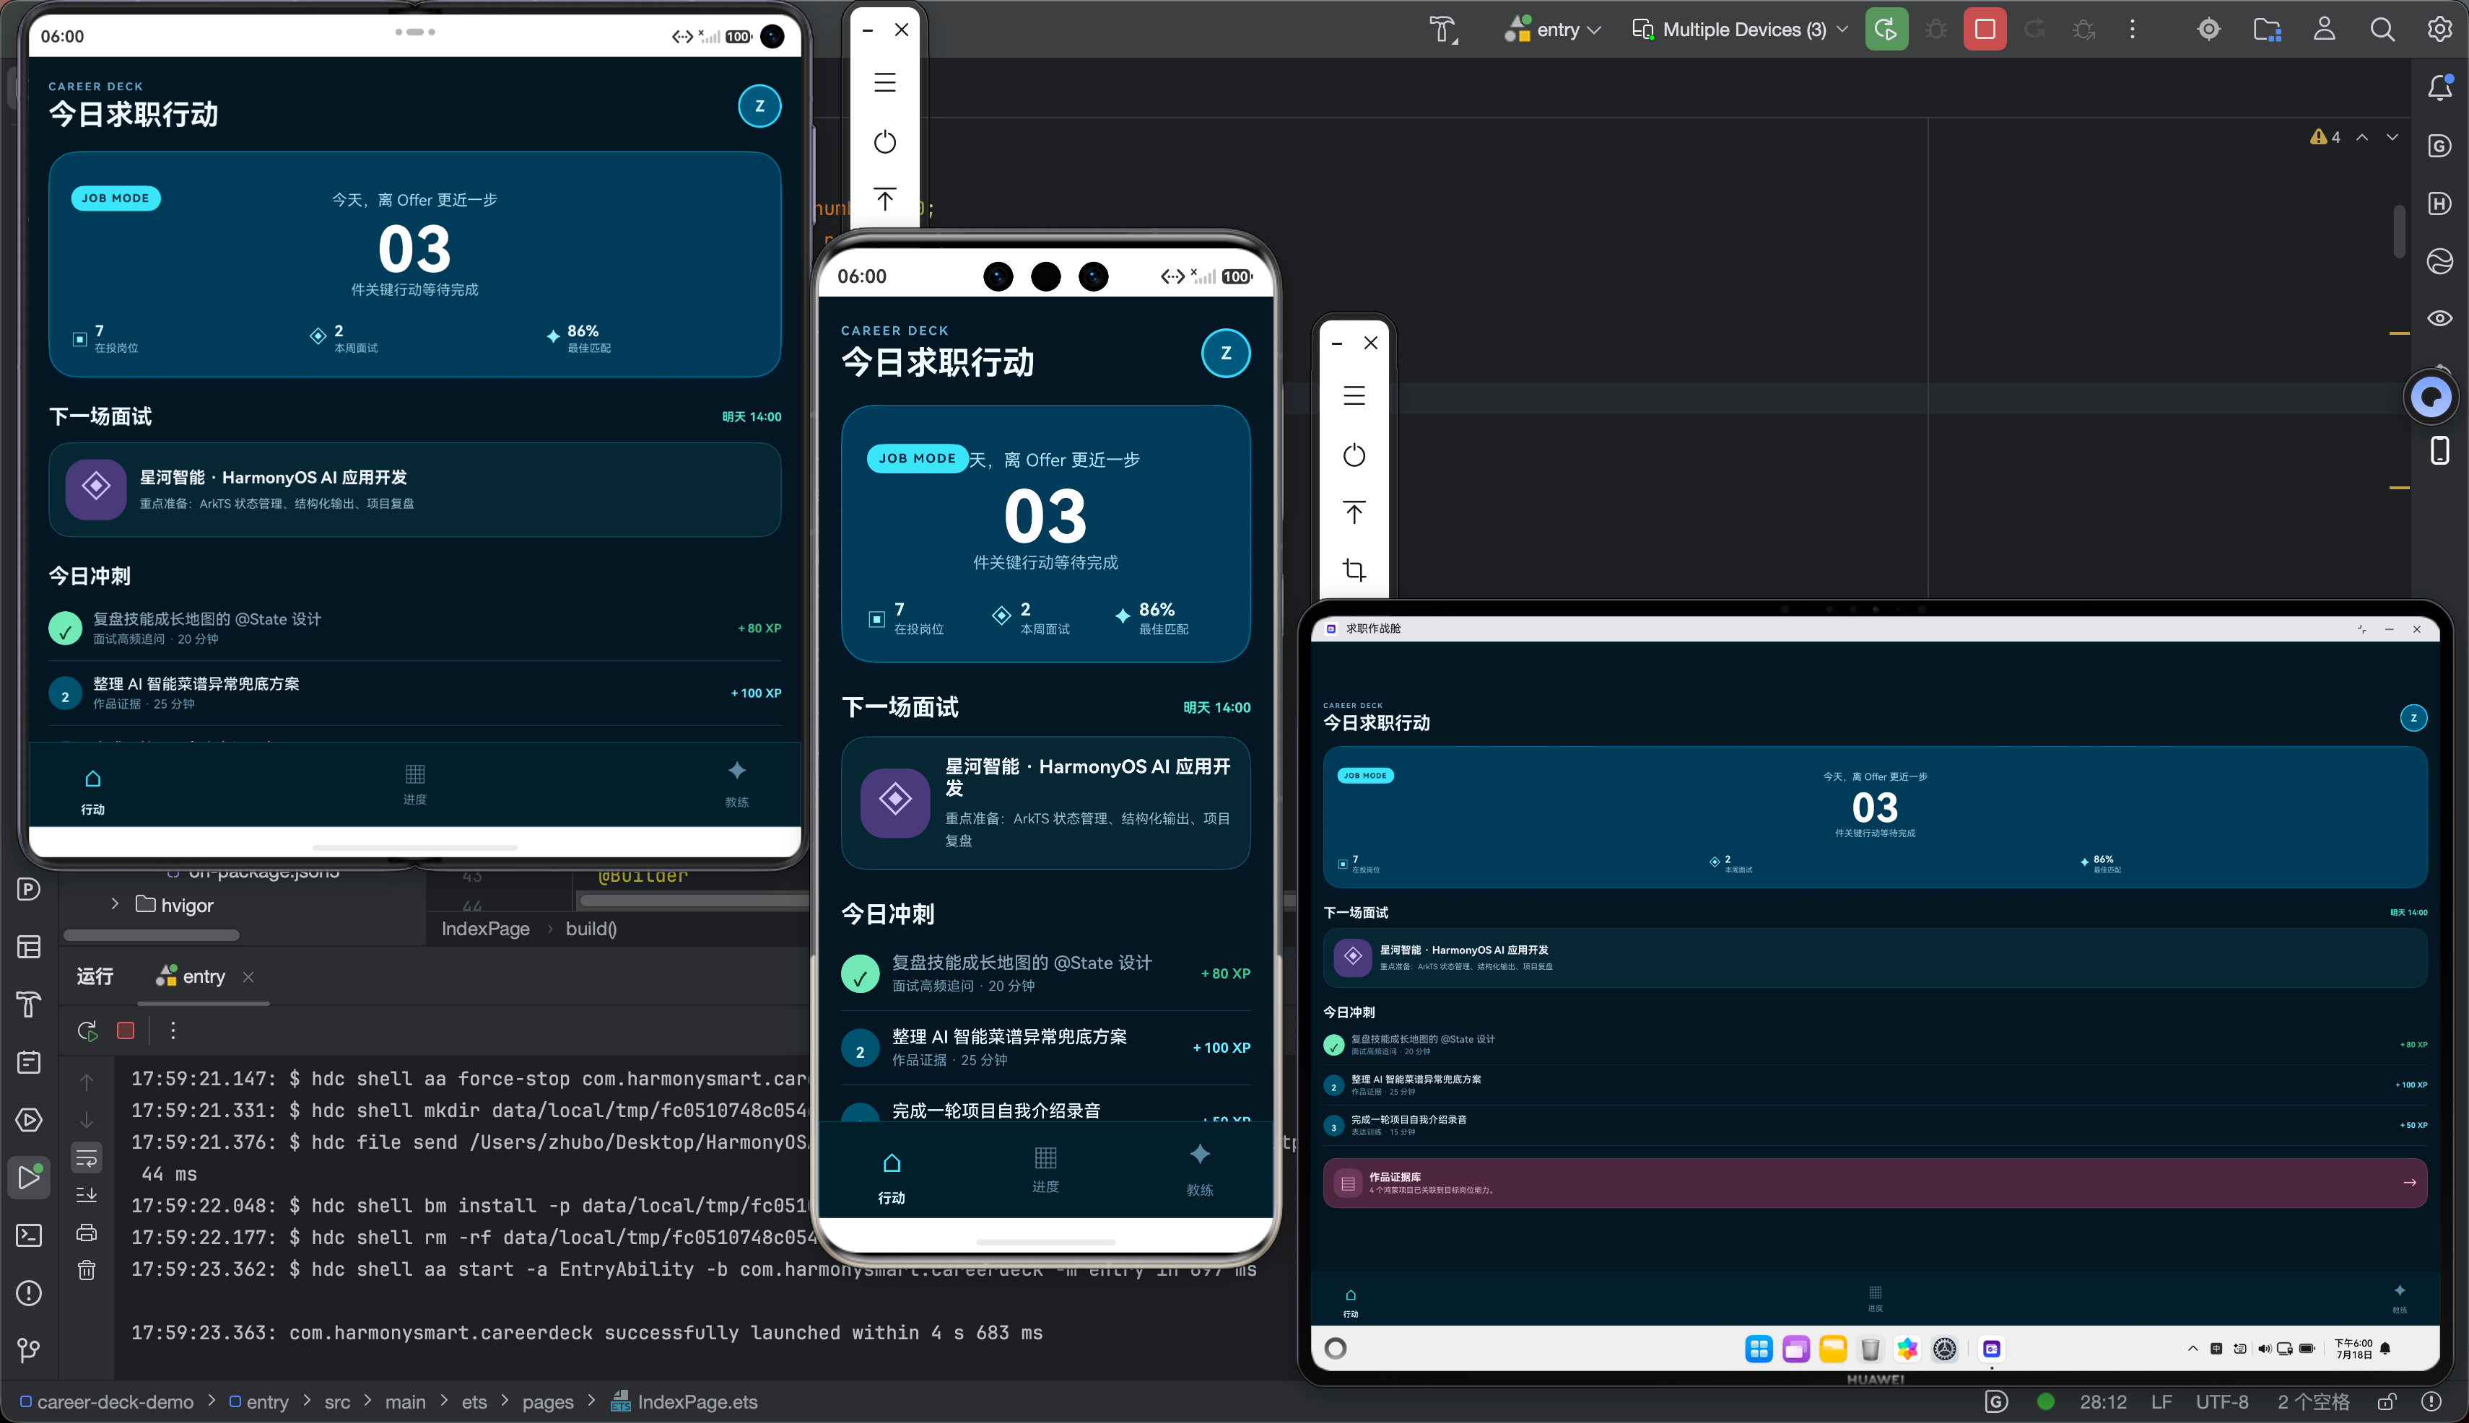Open the Terminal tool window icon
This screenshot has width=2469, height=1423.
(x=30, y=1235)
